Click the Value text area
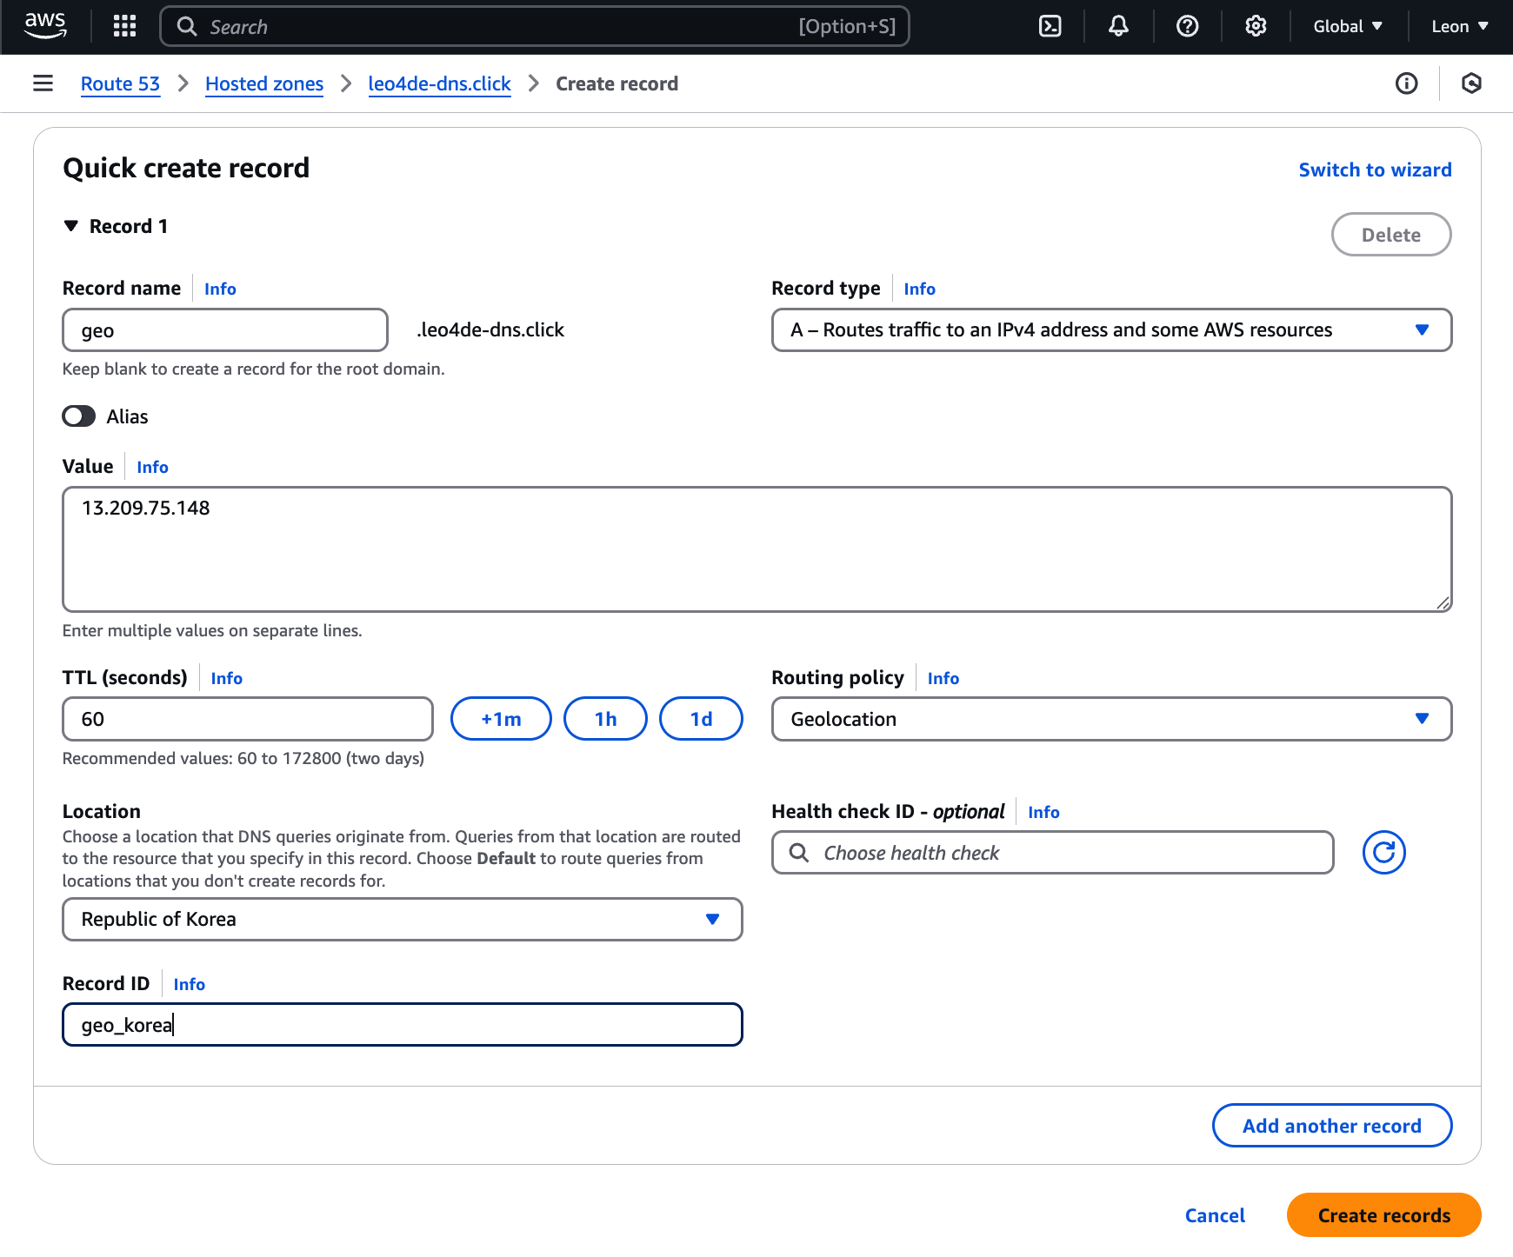1513x1257 pixels. tap(756, 549)
